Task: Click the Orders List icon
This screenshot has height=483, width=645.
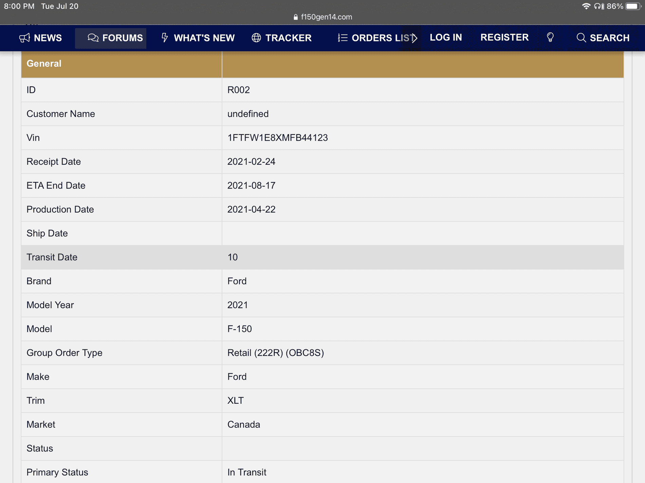Action: click(343, 38)
